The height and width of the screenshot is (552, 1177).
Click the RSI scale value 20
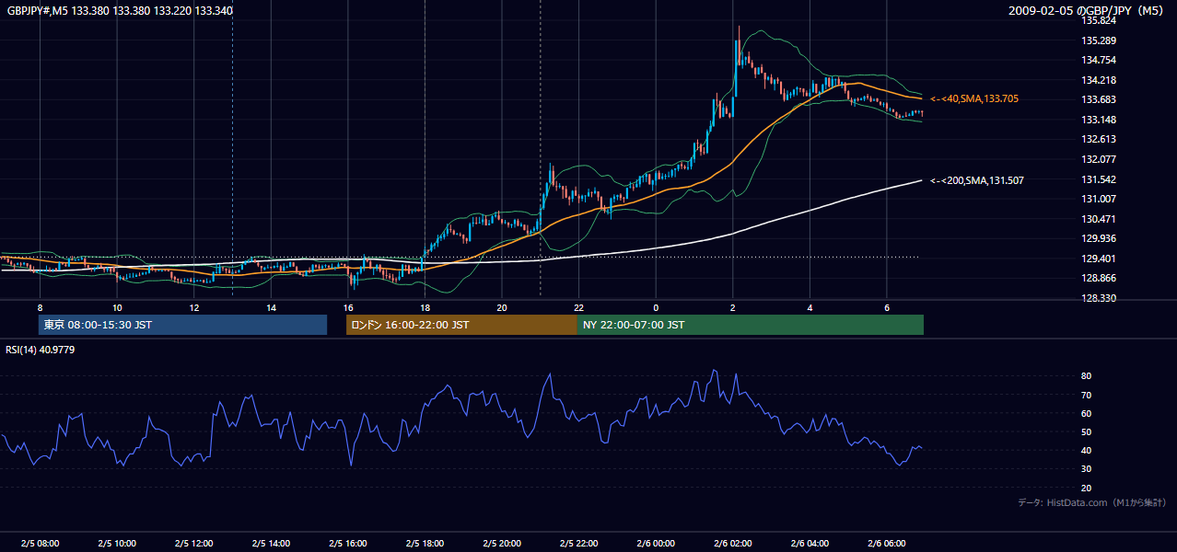pyautogui.click(x=1086, y=488)
